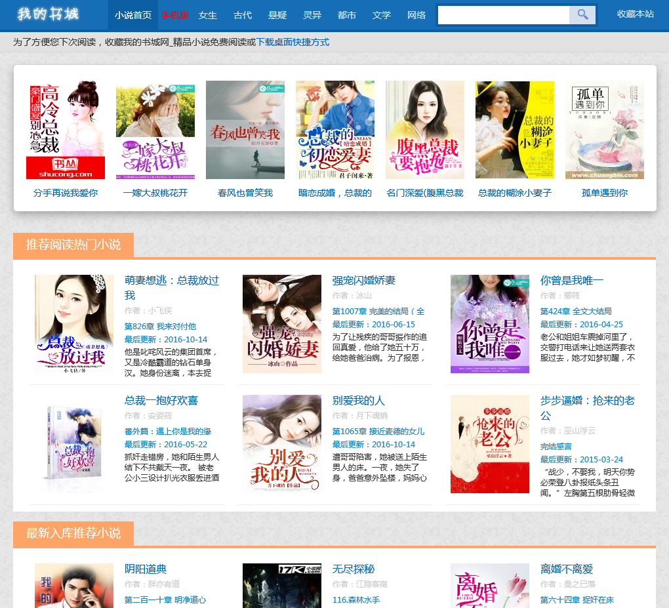This screenshot has height=608, width=669.
Task: Click author line 作者：江隐客南
Action: (360, 584)
